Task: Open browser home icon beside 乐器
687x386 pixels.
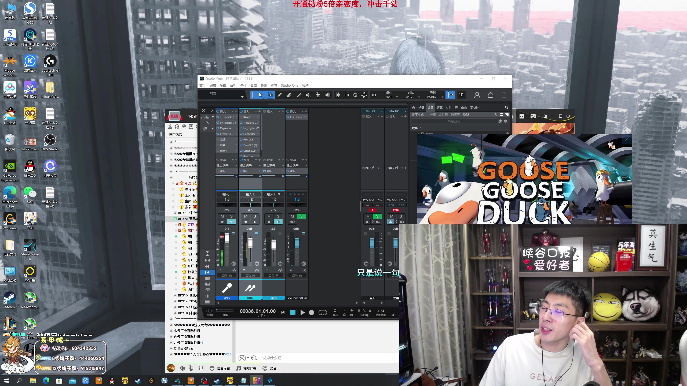Action: (x=414, y=107)
